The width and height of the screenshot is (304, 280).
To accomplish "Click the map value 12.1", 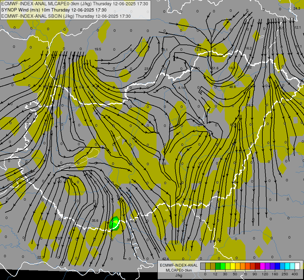I will (297, 28).
